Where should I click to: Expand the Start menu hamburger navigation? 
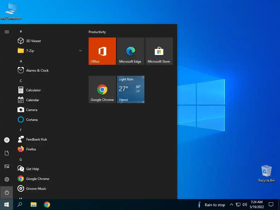[7, 32]
